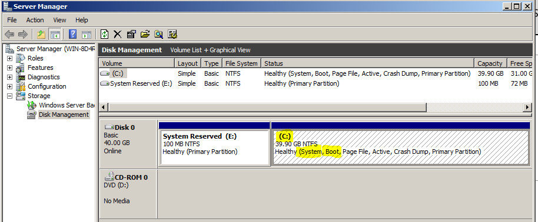The image size is (538, 222).
Task: Click the 'Healthy (Primary Partition)' status cell in list
Action: [301, 83]
